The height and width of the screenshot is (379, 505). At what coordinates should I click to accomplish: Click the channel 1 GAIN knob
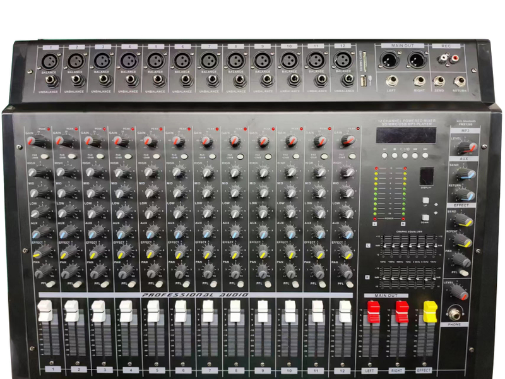click(x=32, y=141)
